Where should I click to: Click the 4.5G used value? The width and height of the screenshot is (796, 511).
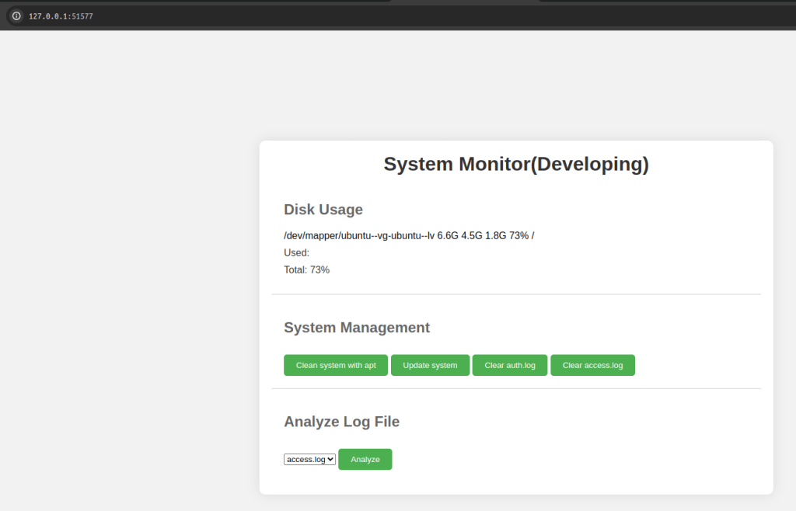[472, 235]
